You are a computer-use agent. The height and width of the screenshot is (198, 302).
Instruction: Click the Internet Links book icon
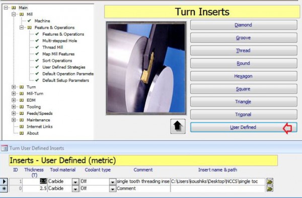[x=22, y=127]
